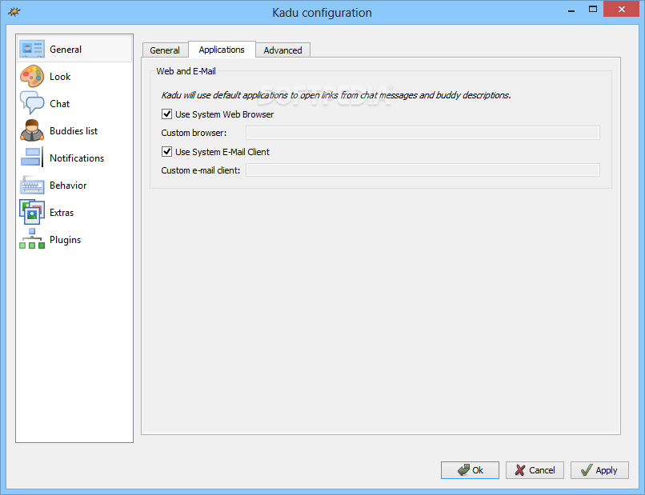Click the Kadu app icon in title bar
This screenshot has height=495, width=645.
[x=14, y=11]
